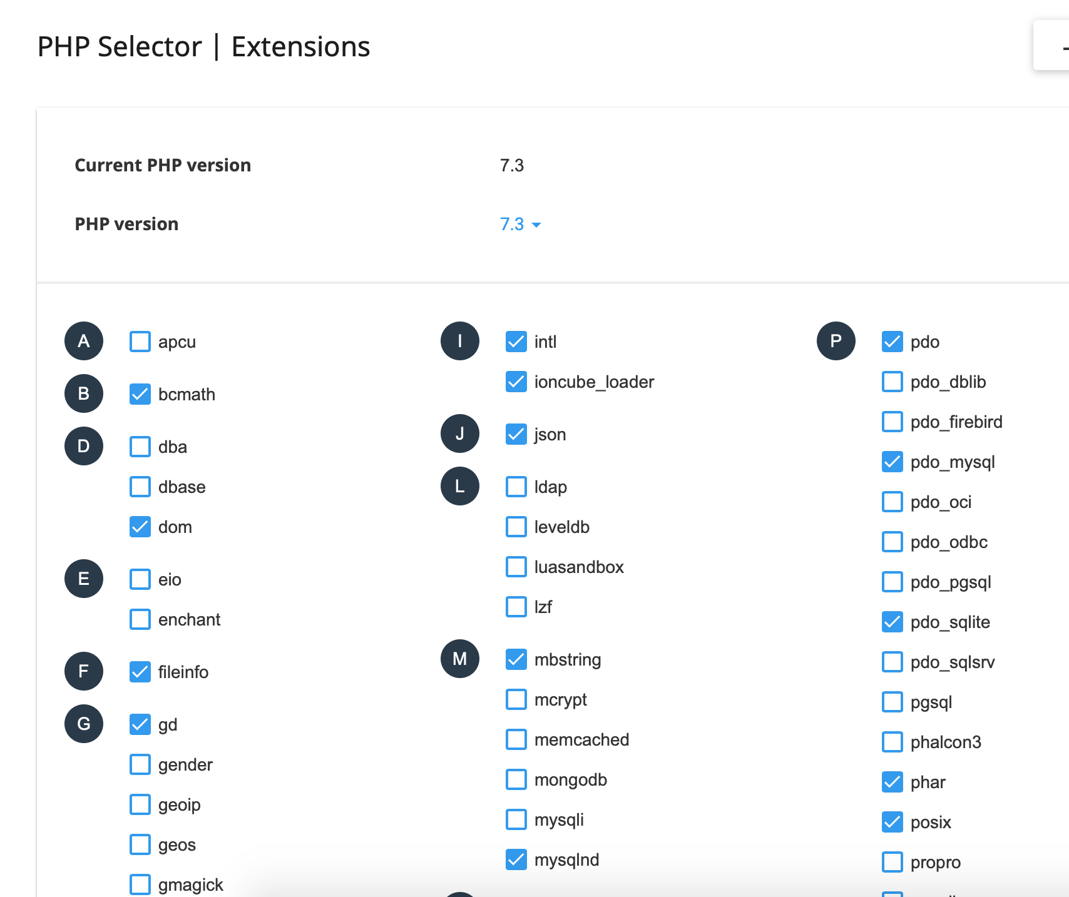Click the mbstring extension label
This screenshot has height=897, width=1069.
tap(568, 659)
